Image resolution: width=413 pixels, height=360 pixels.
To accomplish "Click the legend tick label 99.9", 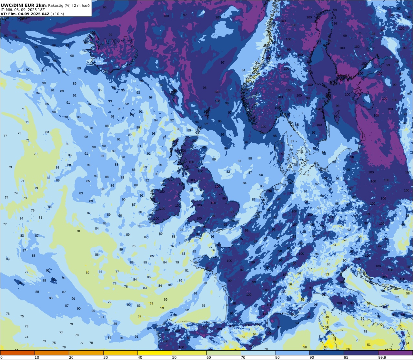I will point(382,357).
